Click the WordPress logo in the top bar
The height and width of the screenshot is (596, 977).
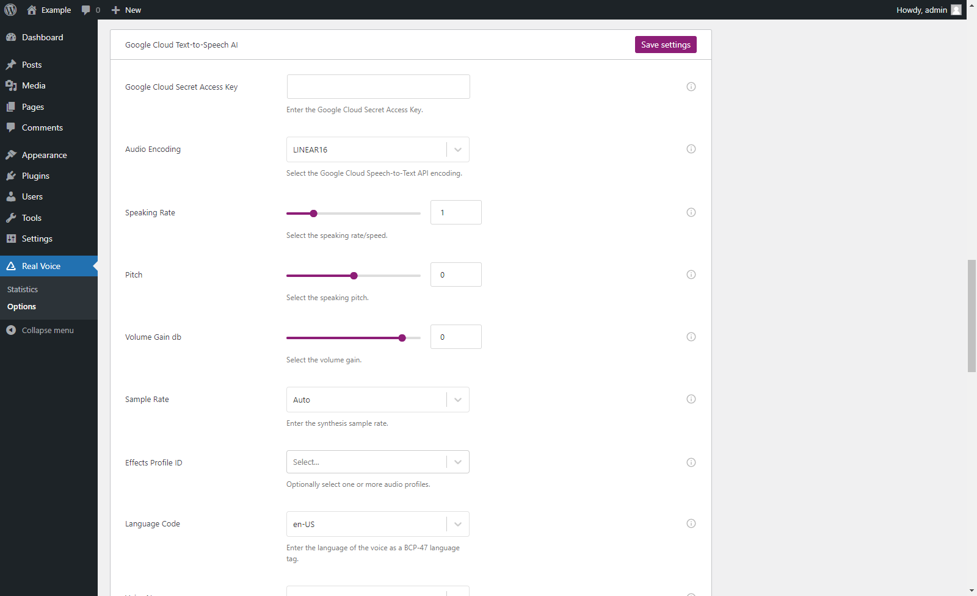[10, 10]
